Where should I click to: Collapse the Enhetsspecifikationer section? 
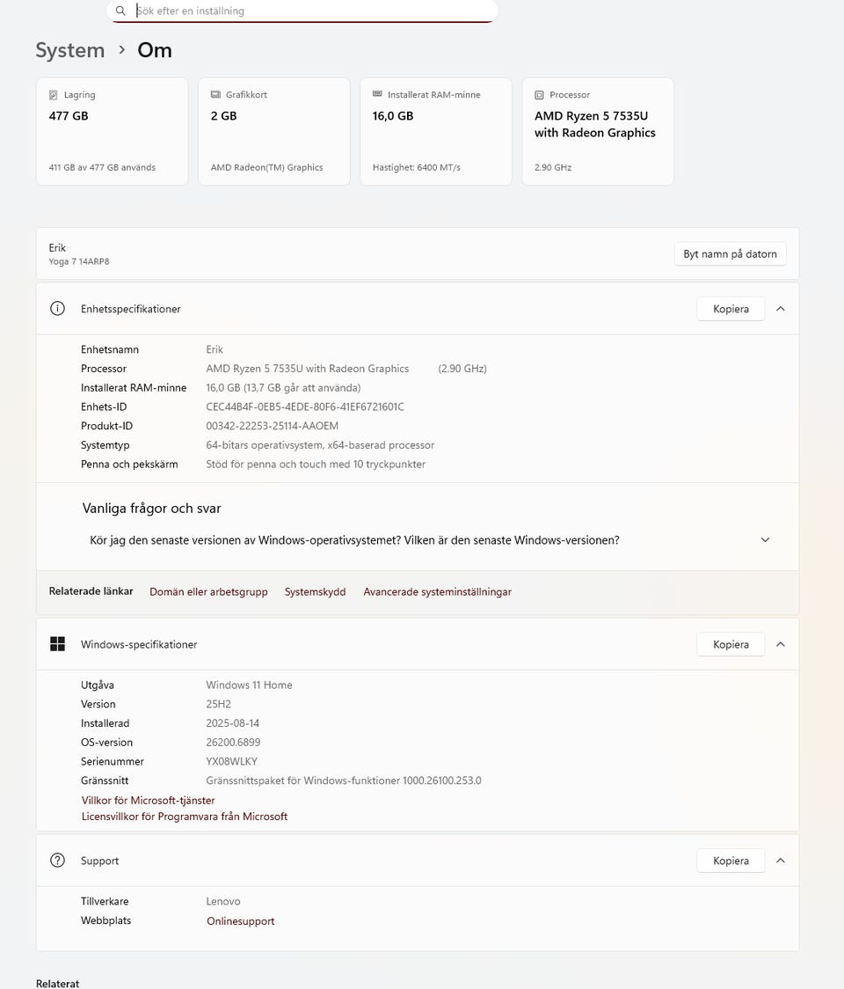781,309
